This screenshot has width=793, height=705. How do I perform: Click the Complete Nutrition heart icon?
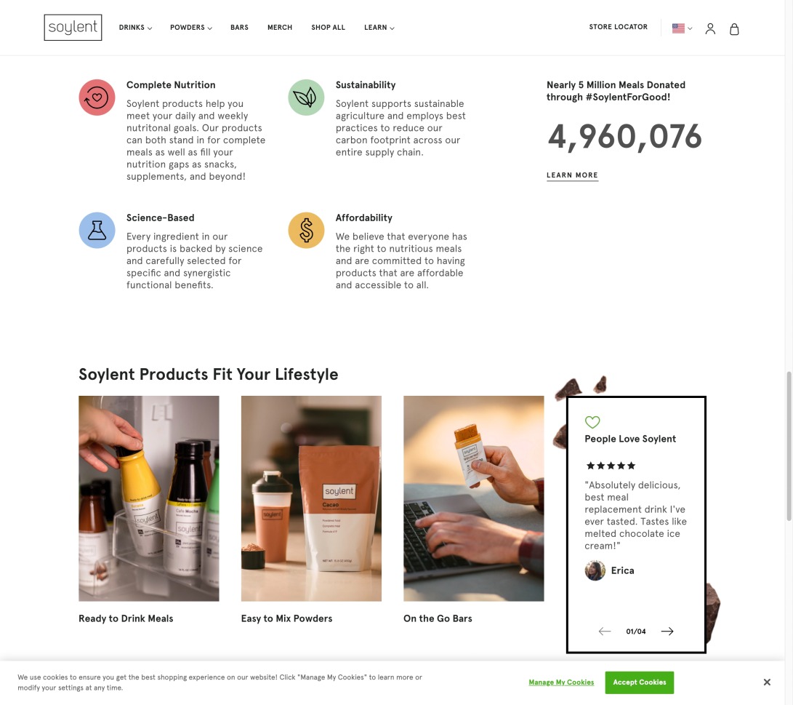click(97, 97)
